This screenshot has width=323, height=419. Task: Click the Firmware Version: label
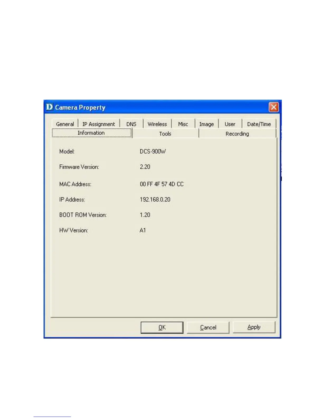point(79,167)
